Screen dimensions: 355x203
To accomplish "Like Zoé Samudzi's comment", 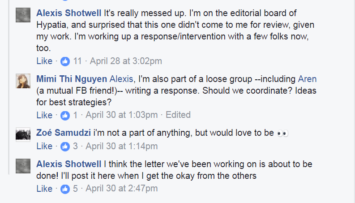I will click(44, 146).
